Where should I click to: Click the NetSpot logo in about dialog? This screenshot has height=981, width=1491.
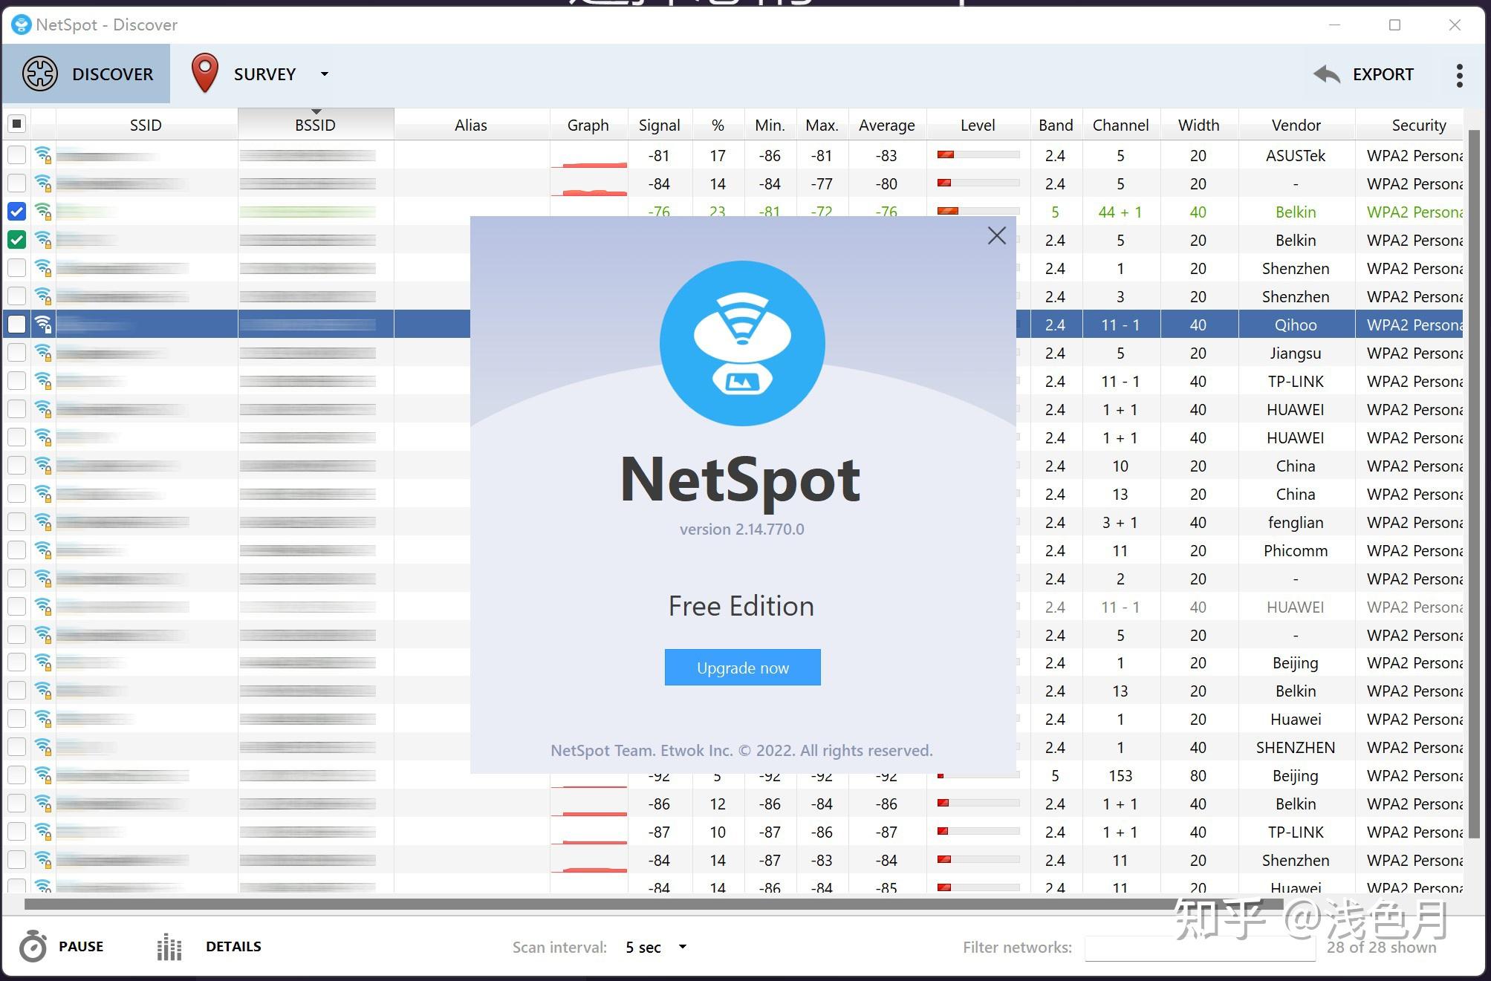[741, 342]
